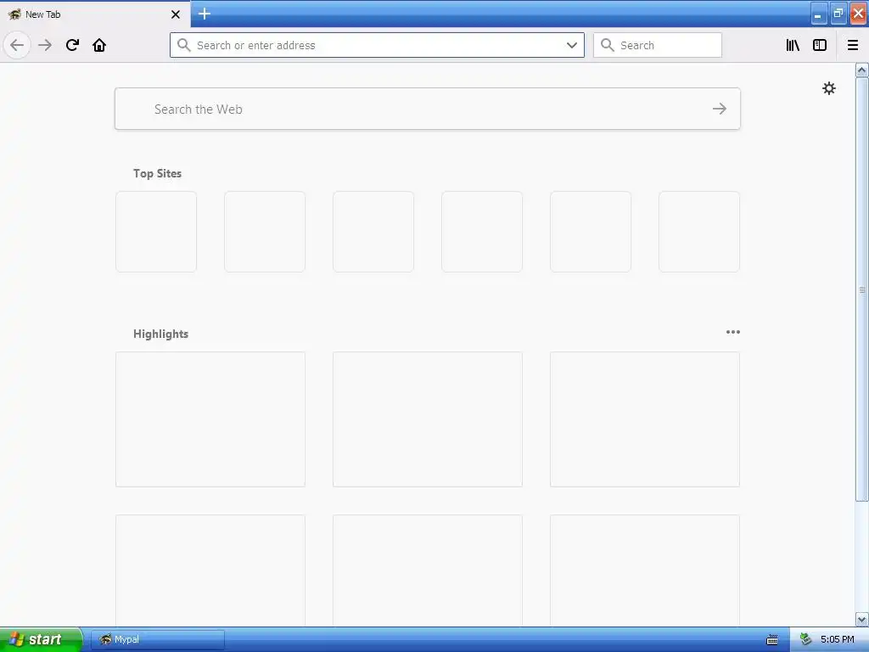
Task: Go back with the Back arrow button
Action: point(17,45)
